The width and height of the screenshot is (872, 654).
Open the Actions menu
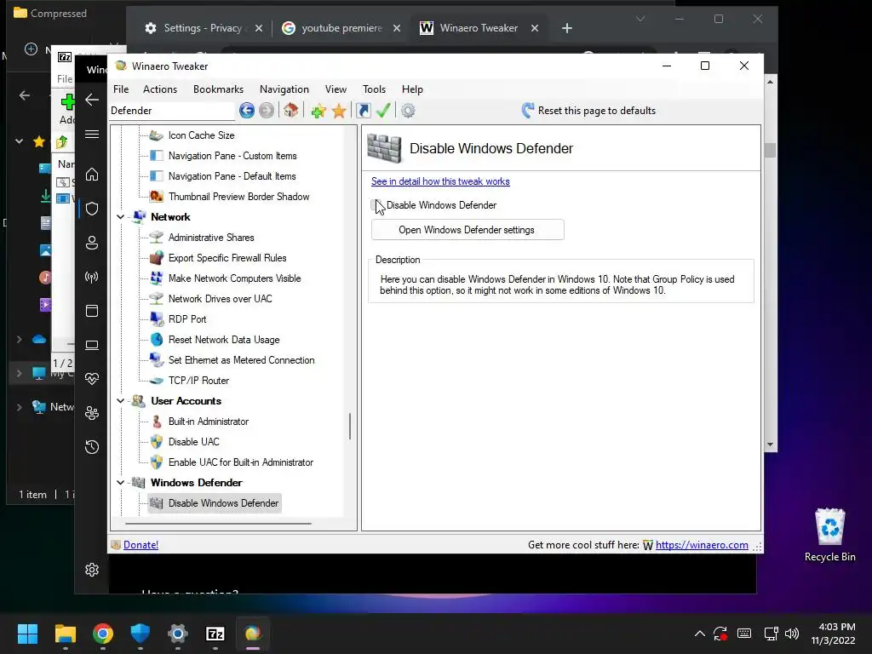(x=160, y=89)
